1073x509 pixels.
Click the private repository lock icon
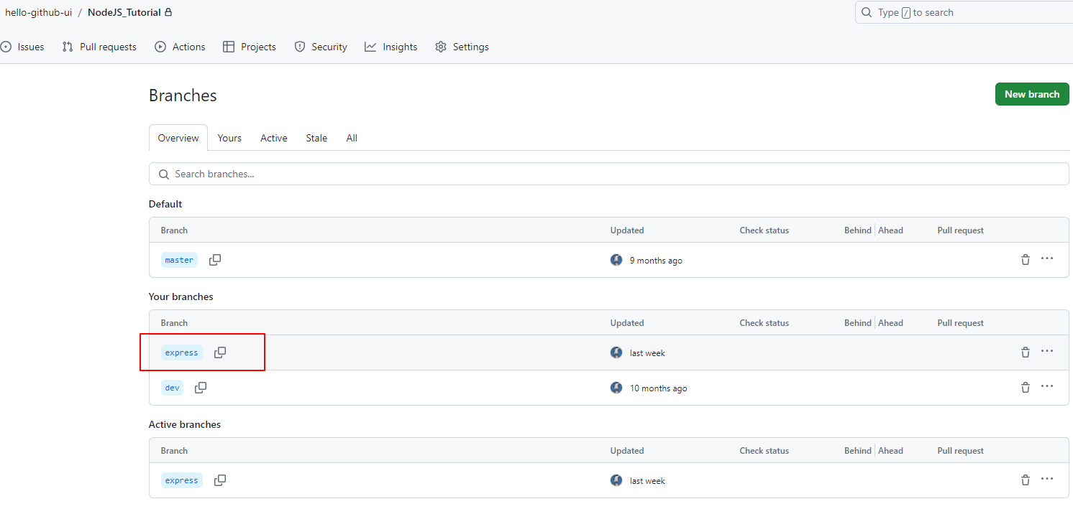(168, 12)
